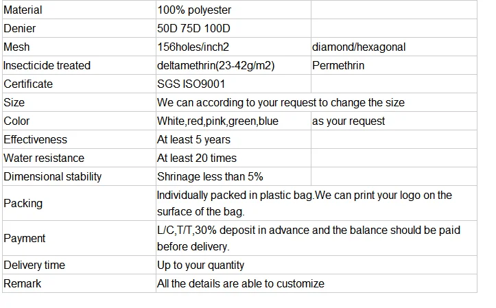Select the SGS ISO9001 certificate cell

[x=191, y=84]
